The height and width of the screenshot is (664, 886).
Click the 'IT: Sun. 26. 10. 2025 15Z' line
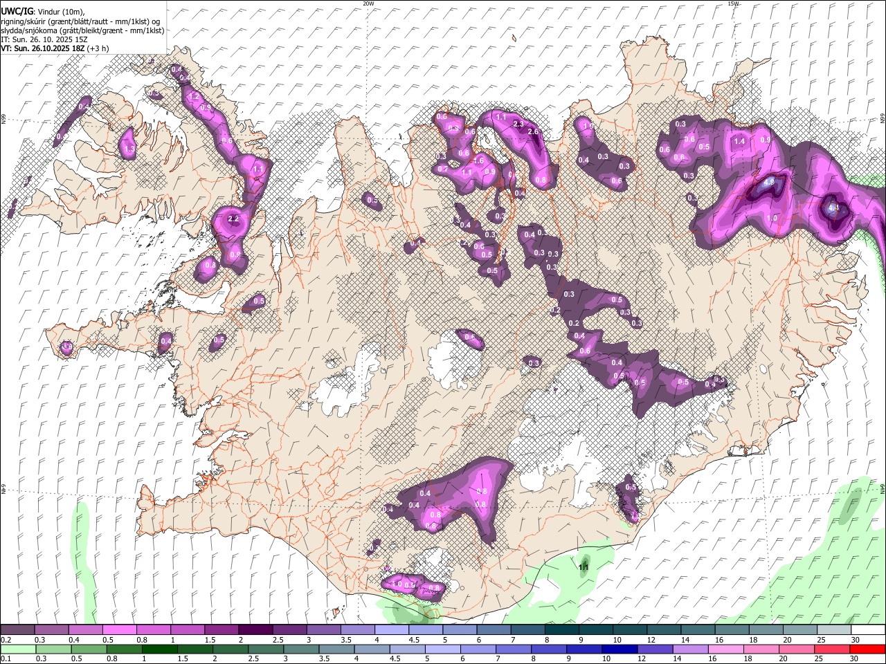[x=44, y=40]
